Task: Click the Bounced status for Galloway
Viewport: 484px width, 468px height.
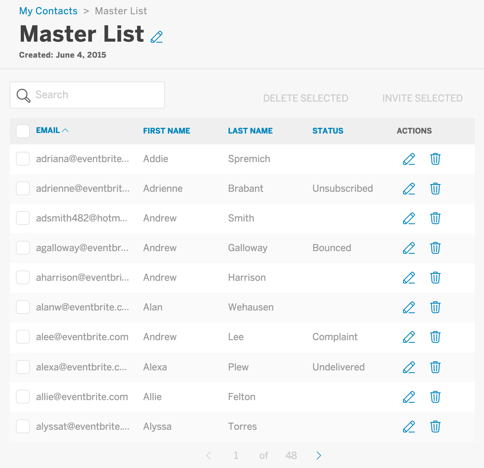Action: (x=332, y=248)
